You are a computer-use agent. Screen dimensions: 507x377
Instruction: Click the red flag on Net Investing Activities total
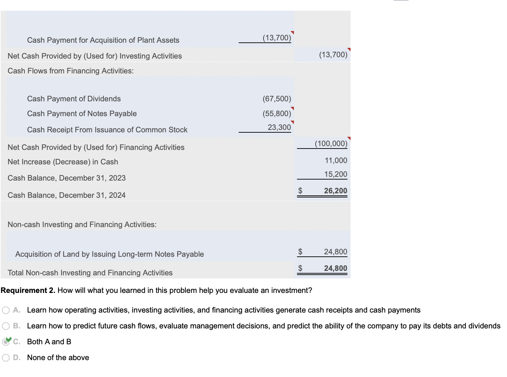coord(349,49)
